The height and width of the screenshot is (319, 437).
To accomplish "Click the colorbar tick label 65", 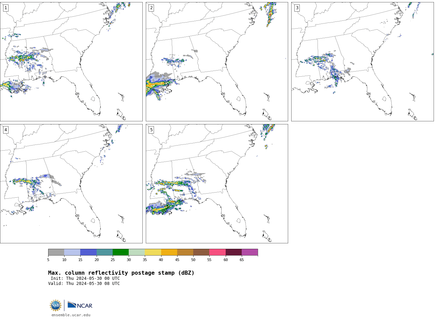I will coord(242,260).
